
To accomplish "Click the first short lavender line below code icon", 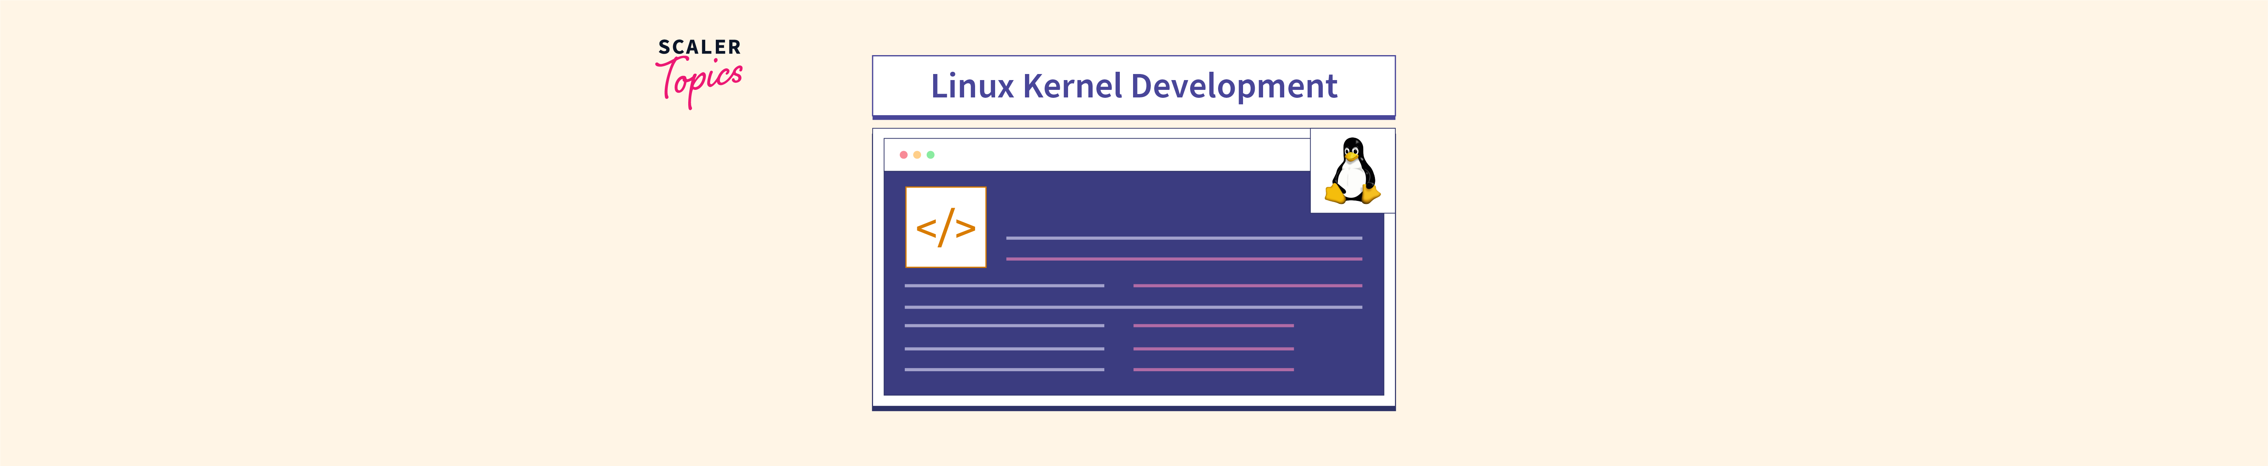I will point(1004,286).
